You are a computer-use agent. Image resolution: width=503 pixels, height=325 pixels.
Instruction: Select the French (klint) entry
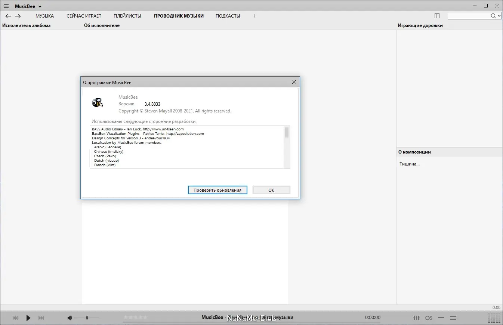click(105, 165)
